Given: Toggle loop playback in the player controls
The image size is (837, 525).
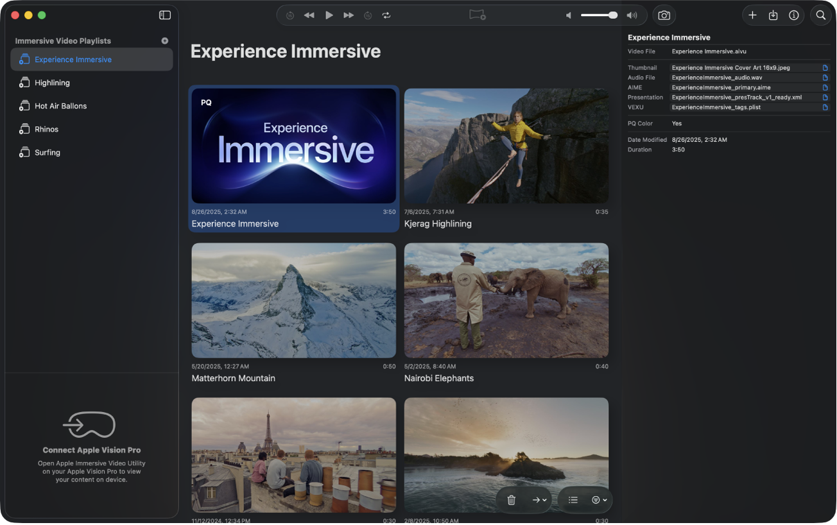Looking at the screenshot, I should point(386,15).
